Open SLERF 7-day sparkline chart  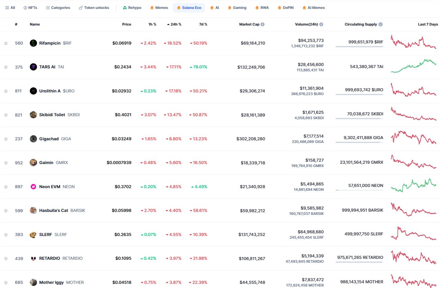(x=413, y=233)
